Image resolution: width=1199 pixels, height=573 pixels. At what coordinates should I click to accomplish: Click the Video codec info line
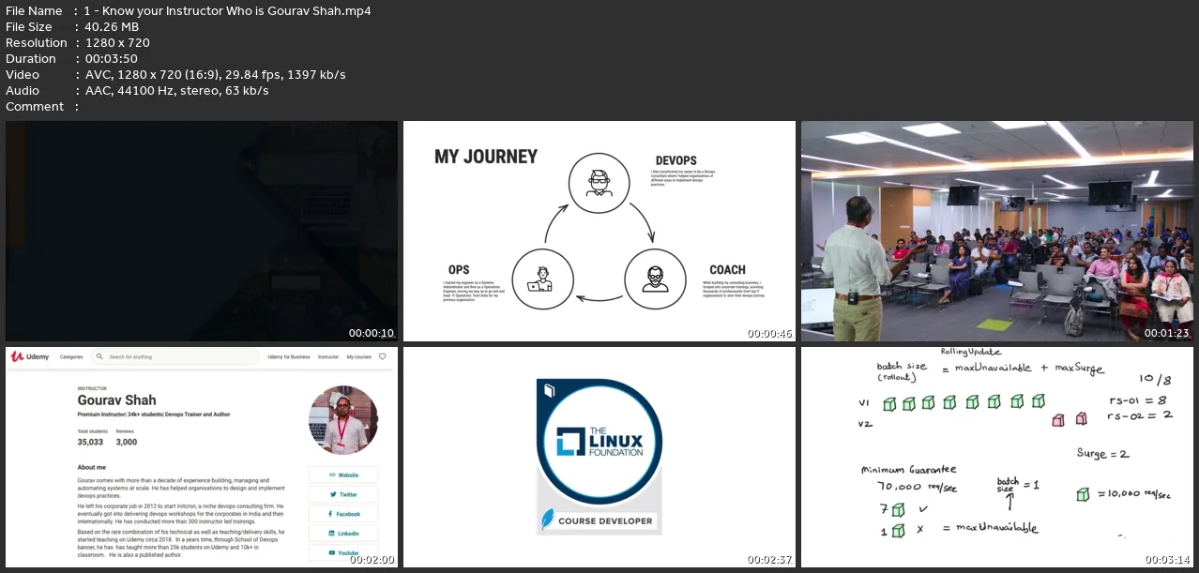click(x=215, y=75)
